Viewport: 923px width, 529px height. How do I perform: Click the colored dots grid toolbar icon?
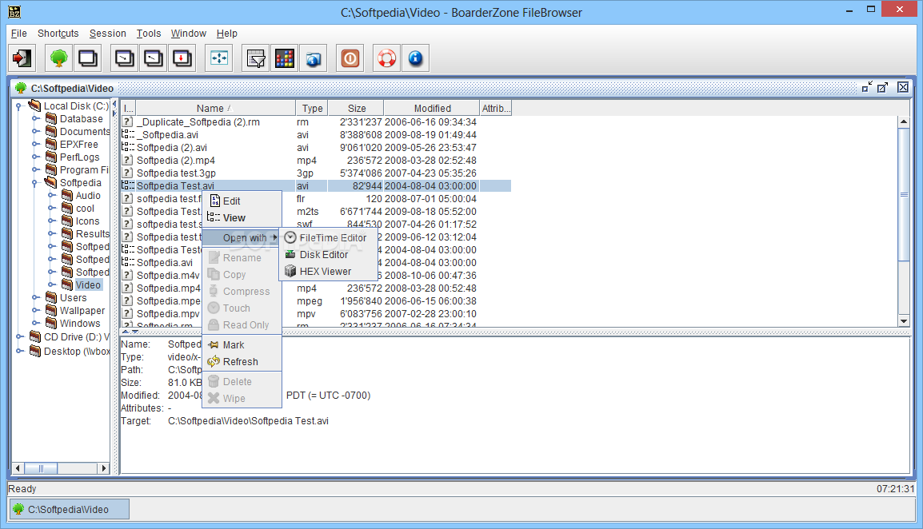(x=284, y=58)
